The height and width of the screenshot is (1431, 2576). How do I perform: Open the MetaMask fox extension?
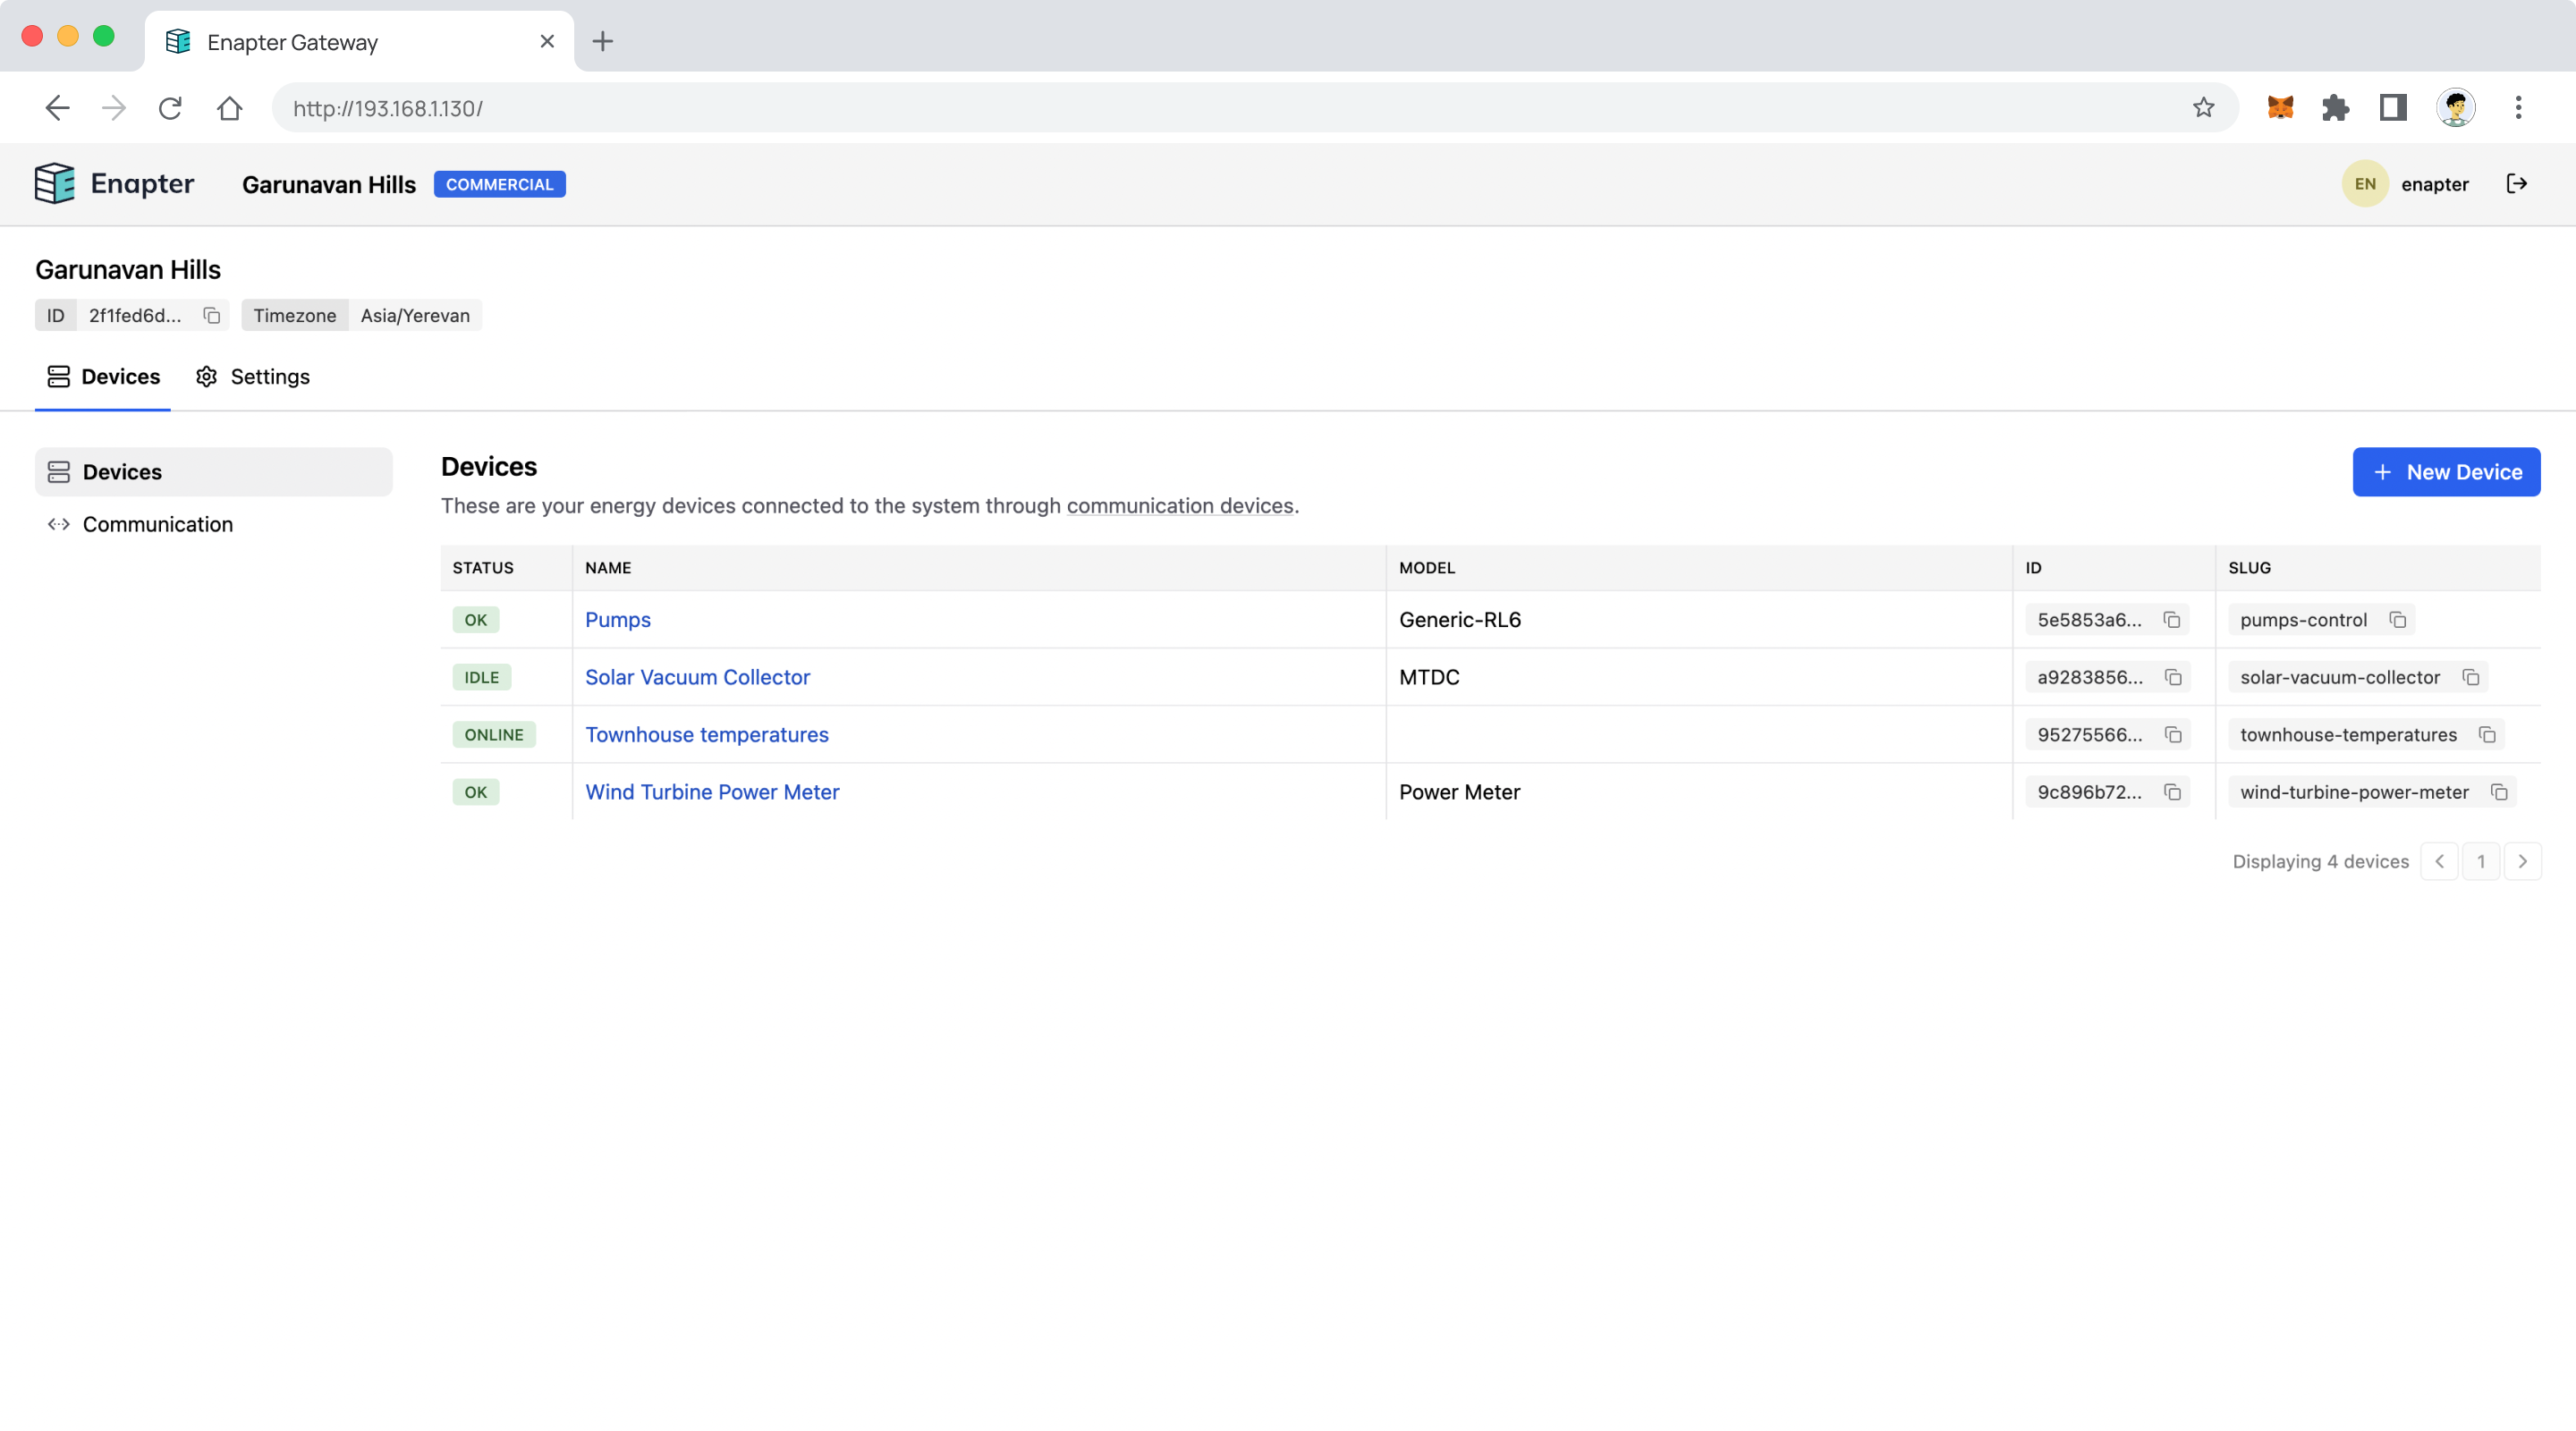[x=2280, y=108]
